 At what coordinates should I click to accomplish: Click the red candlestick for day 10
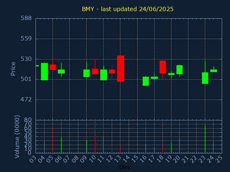pyautogui.click(x=95, y=72)
